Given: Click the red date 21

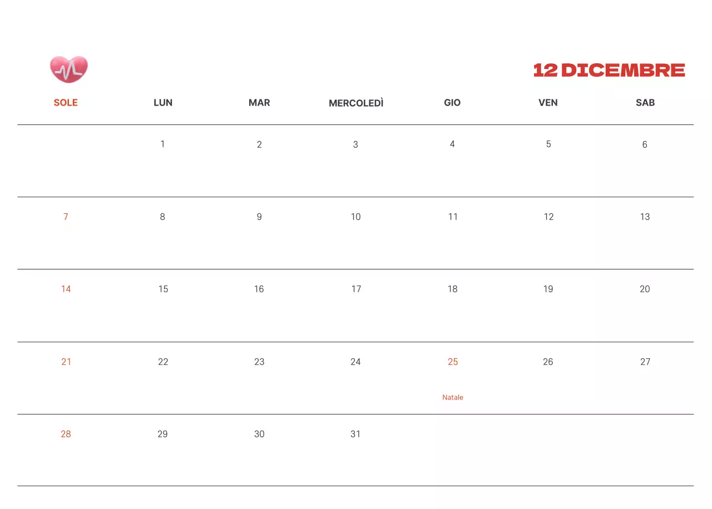Looking at the screenshot, I should pos(66,362).
